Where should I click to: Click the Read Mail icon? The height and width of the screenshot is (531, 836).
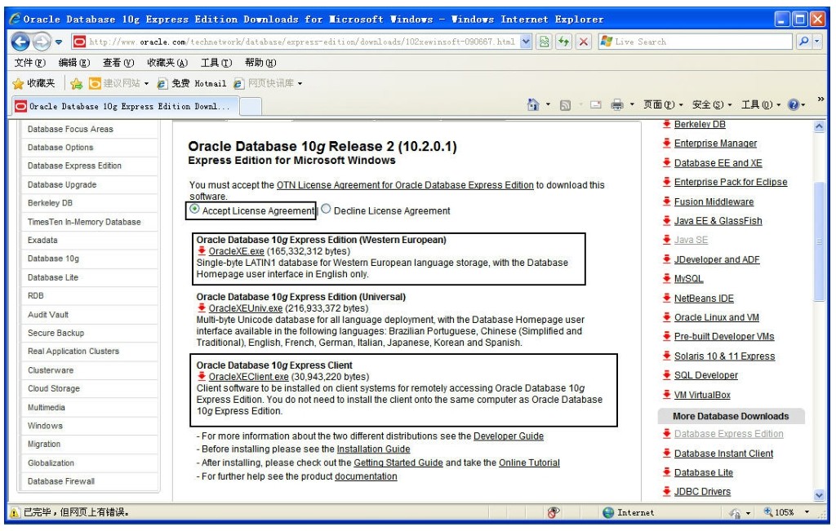595,105
